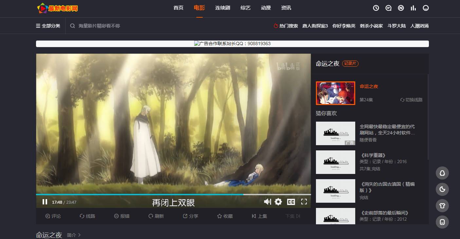Open the 切换线路 route switcher
The height and width of the screenshot is (239, 460).
click(x=411, y=100)
